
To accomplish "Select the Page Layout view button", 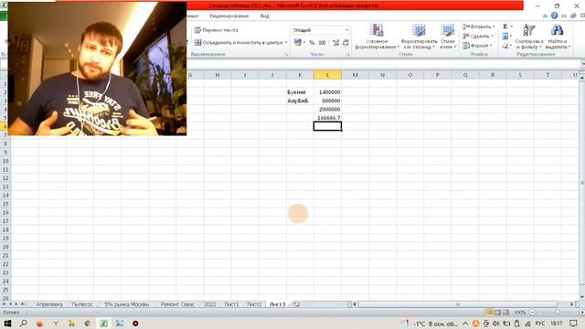I will [497, 313].
